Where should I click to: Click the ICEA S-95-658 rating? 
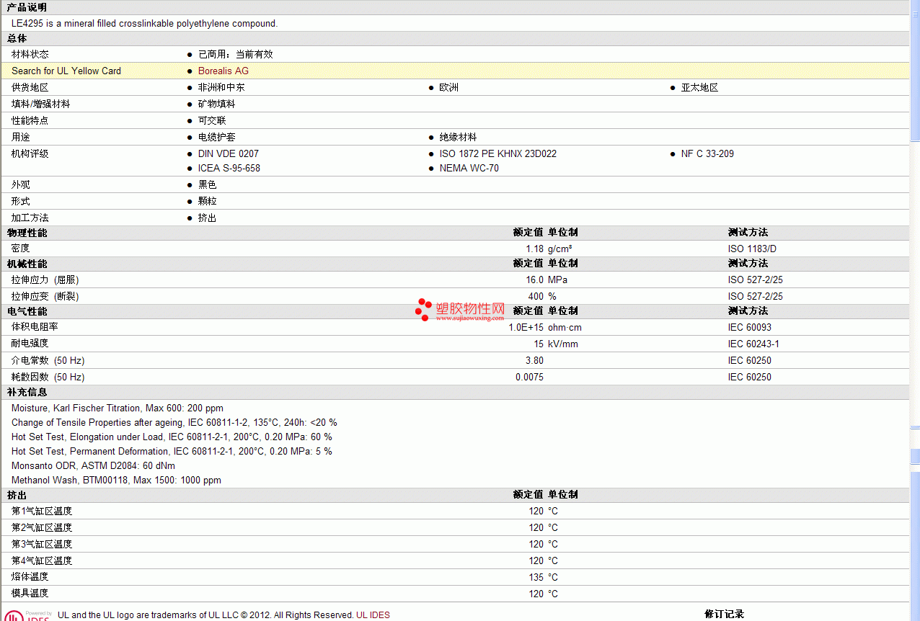click(229, 168)
